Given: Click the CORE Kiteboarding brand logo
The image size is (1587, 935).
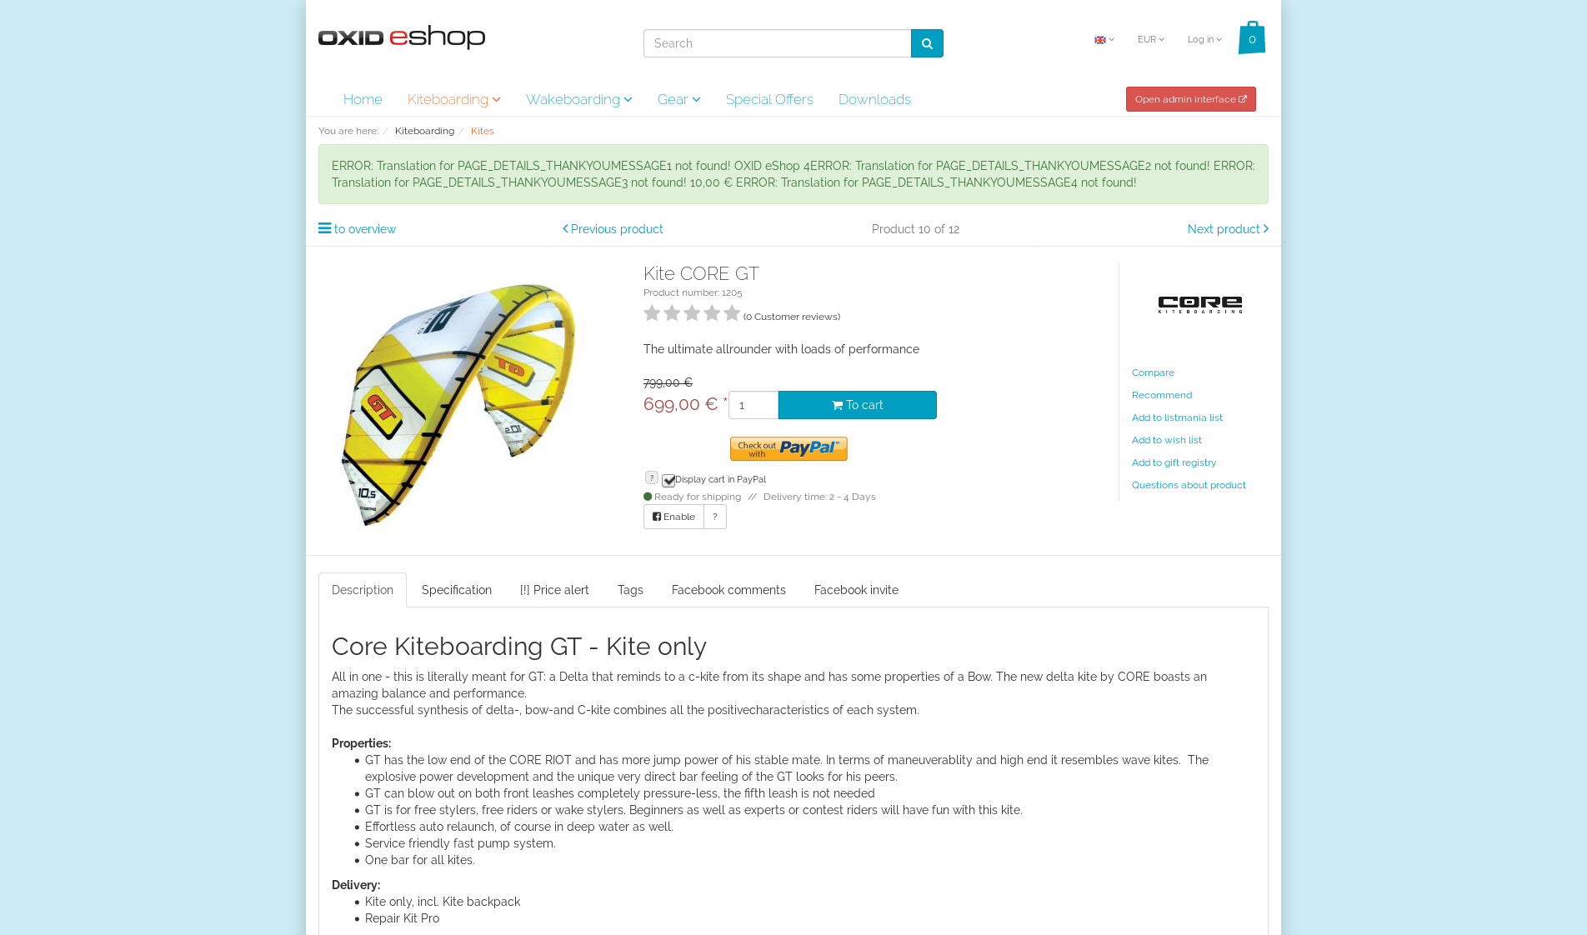Looking at the screenshot, I should click(1199, 305).
